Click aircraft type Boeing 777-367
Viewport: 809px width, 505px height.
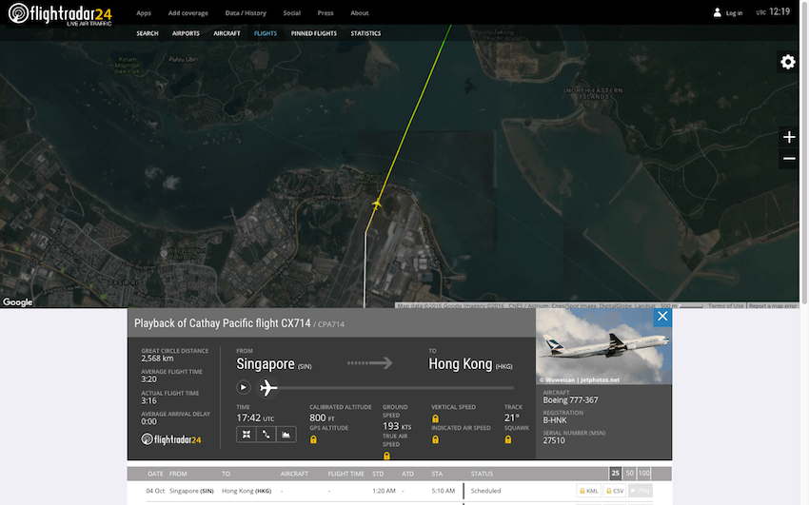coord(570,399)
